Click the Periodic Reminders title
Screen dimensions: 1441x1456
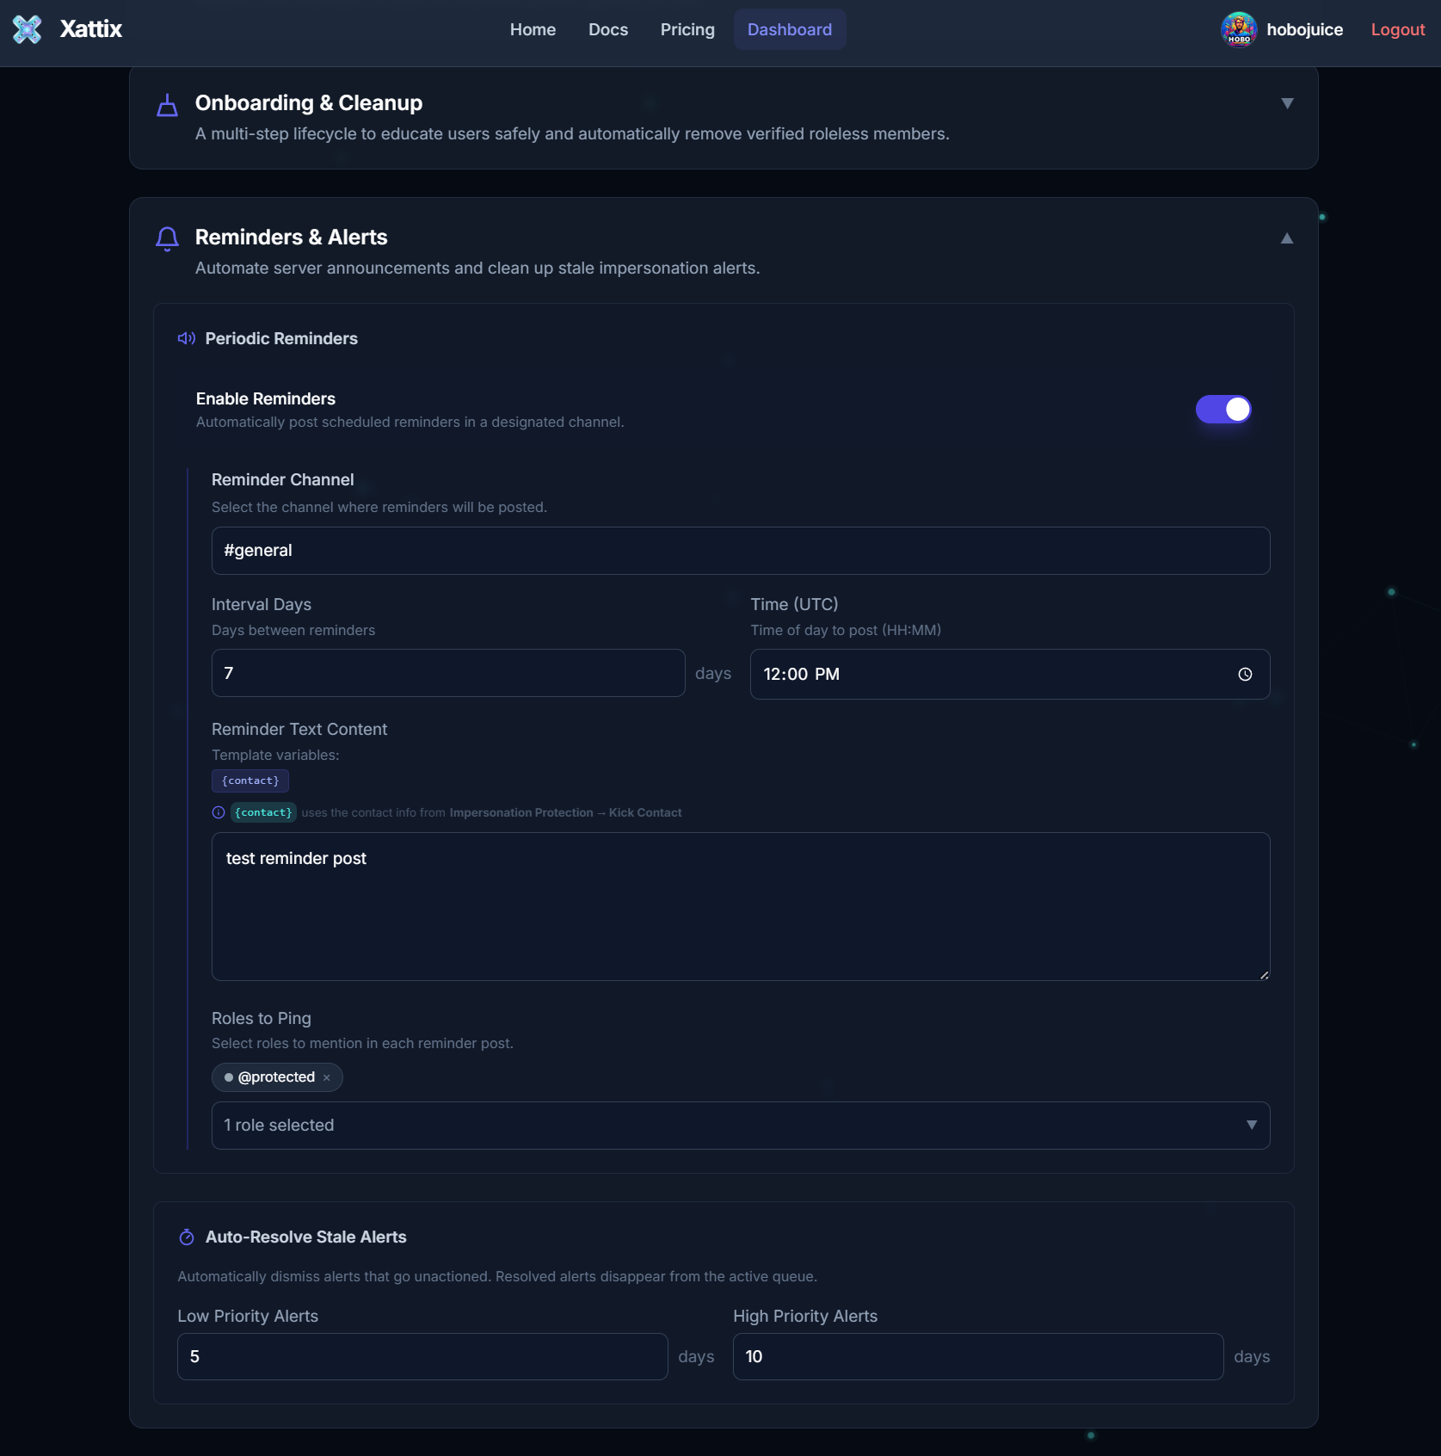[x=281, y=338]
